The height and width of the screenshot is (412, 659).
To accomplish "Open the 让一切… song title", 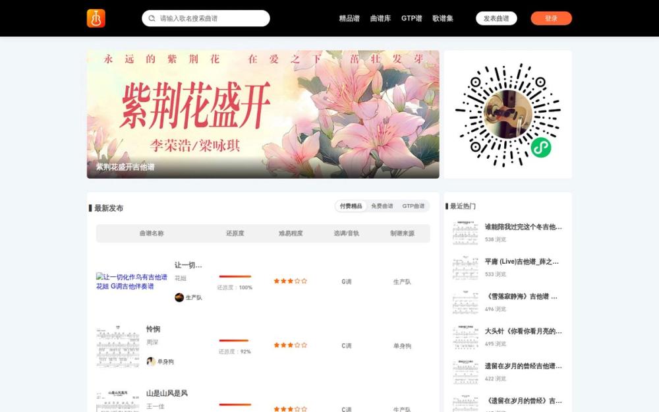I will click(x=188, y=265).
